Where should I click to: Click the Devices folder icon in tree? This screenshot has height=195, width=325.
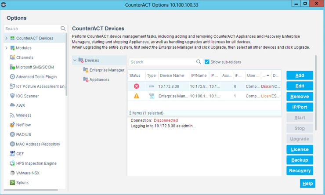[81, 60]
